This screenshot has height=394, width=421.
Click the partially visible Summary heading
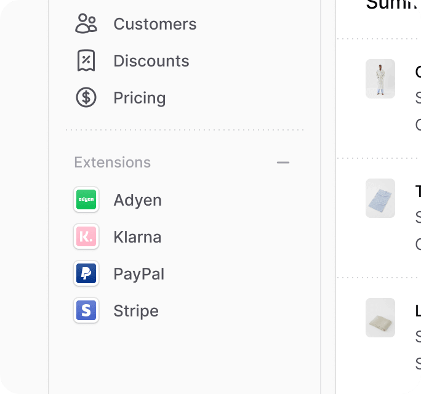click(393, 4)
